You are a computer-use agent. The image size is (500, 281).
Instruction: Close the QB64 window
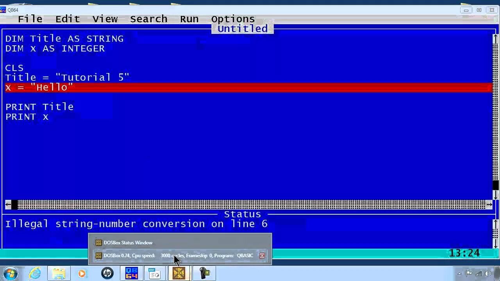coord(492,10)
